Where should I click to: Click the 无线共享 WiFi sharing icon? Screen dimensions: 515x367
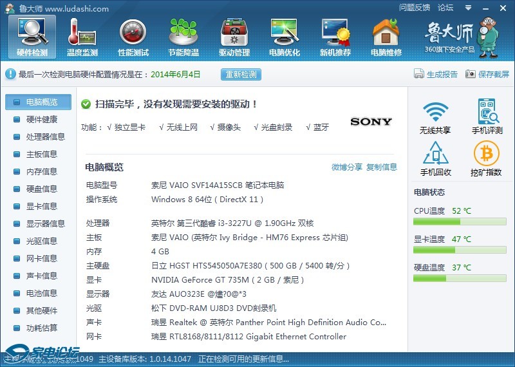[435, 117]
